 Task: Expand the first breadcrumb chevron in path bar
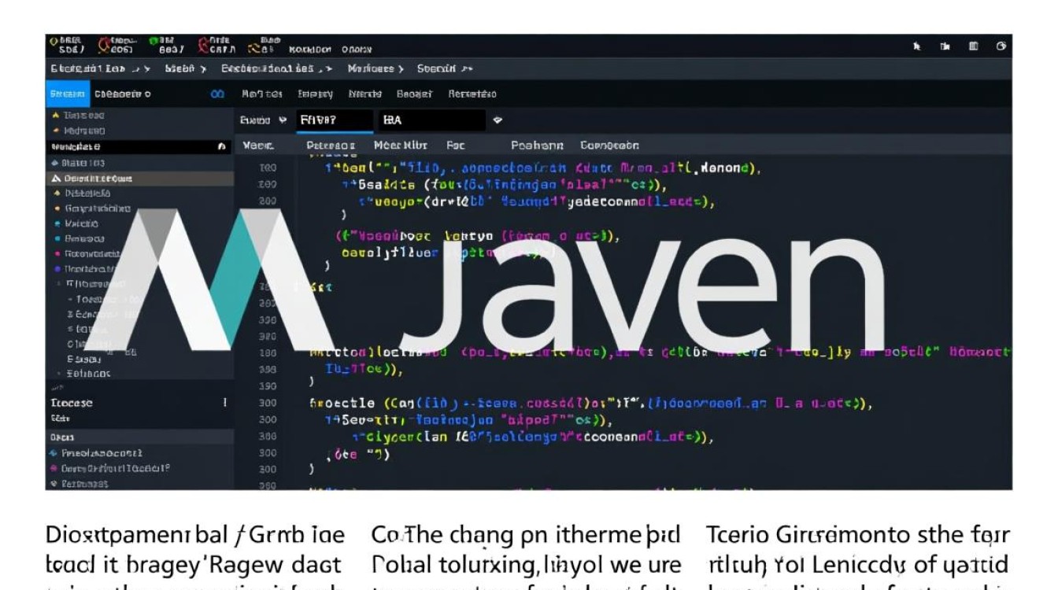(x=146, y=69)
